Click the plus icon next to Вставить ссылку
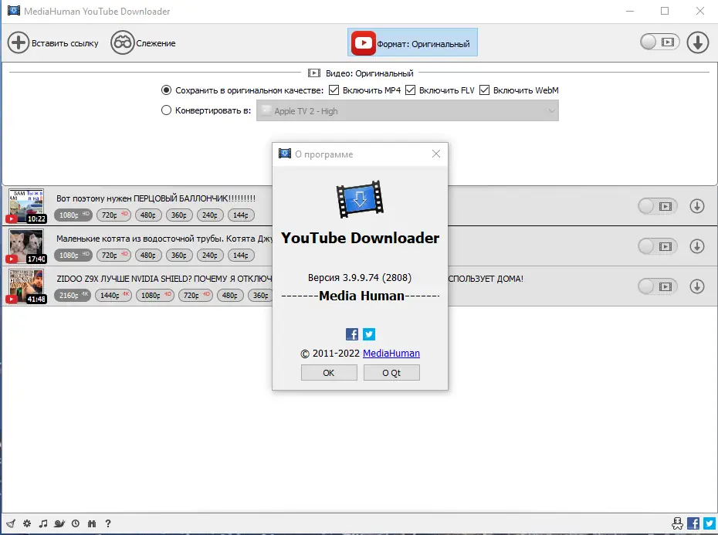 click(18, 42)
